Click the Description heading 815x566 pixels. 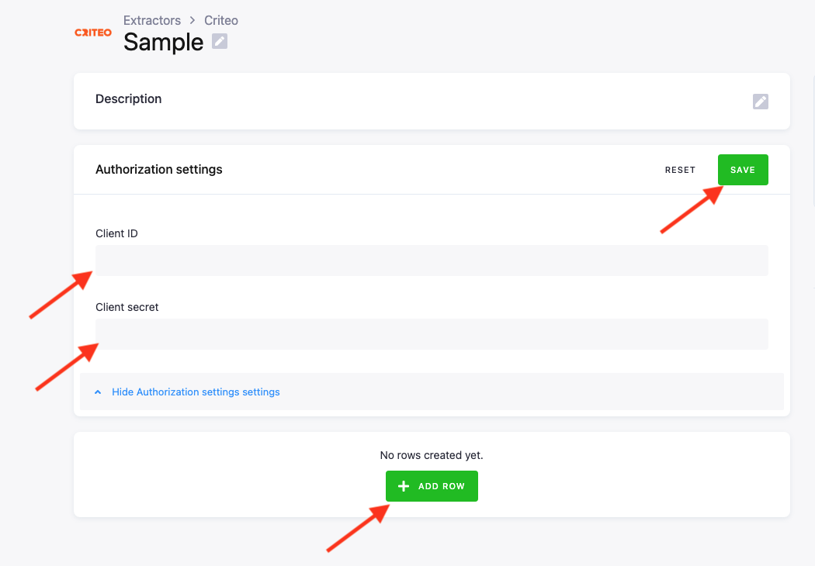pyautogui.click(x=128, y=98)
